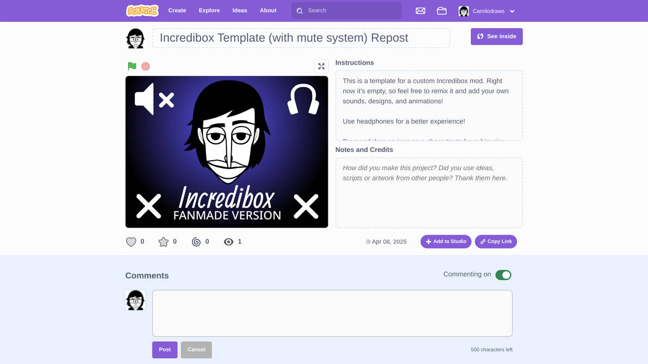Viewport: 648px width, 364px height.
Task: Click the date stamp globe icon
Action: pos(369,242)
